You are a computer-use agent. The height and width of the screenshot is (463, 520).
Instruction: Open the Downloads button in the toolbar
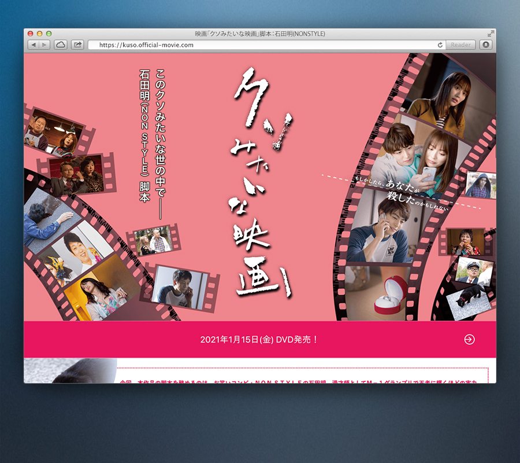[x=486, y=45]
